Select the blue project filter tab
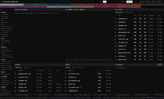 pyautogui.click(x=58, y=5)
